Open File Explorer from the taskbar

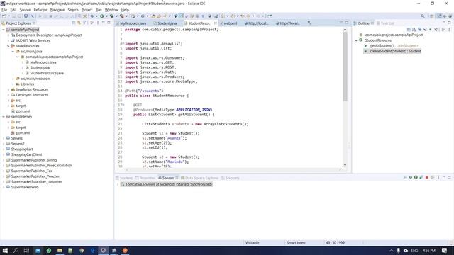point(60,250)
